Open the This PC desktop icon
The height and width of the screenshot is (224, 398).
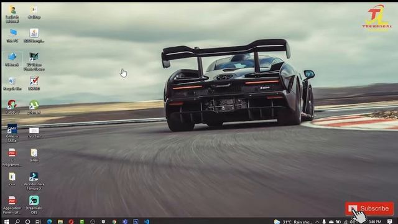(12, 35)
